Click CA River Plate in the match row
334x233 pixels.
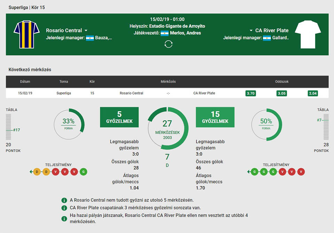[x=204, y=93]
